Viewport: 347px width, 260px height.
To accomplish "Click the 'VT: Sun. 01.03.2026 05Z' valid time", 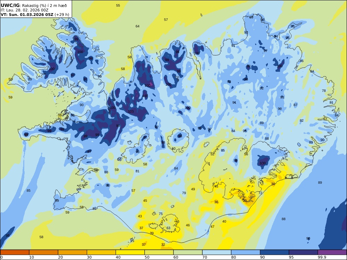I will 27,15.
